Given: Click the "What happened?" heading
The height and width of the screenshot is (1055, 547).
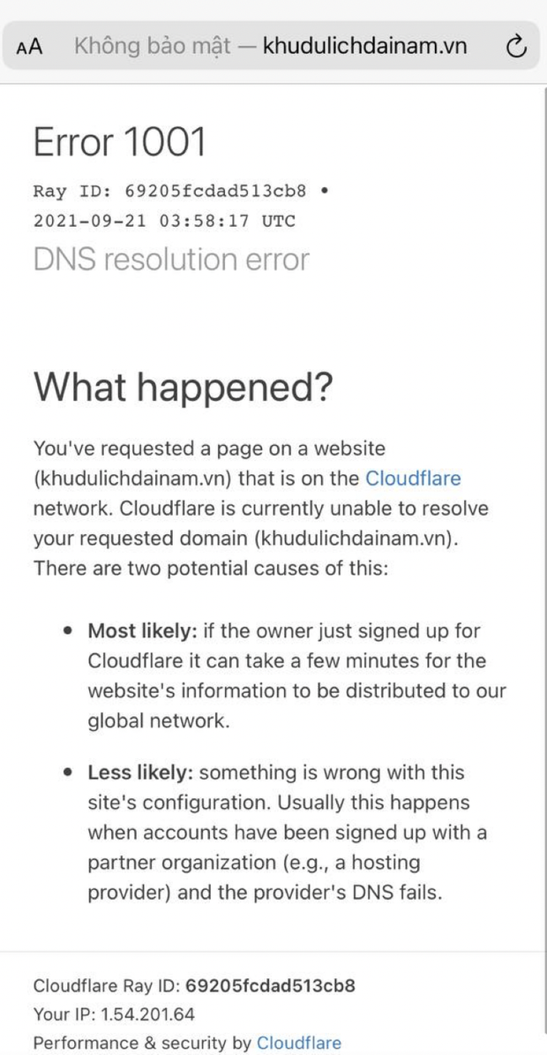Looking at the screenshot, I should coord(184,388).
